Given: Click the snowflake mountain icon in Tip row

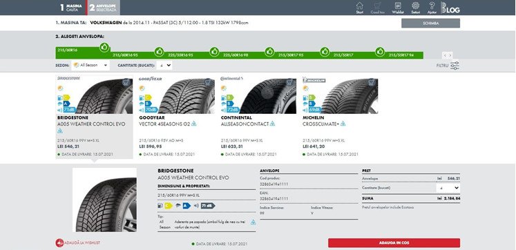Looking at the screenshot, I should click(253, 222).
